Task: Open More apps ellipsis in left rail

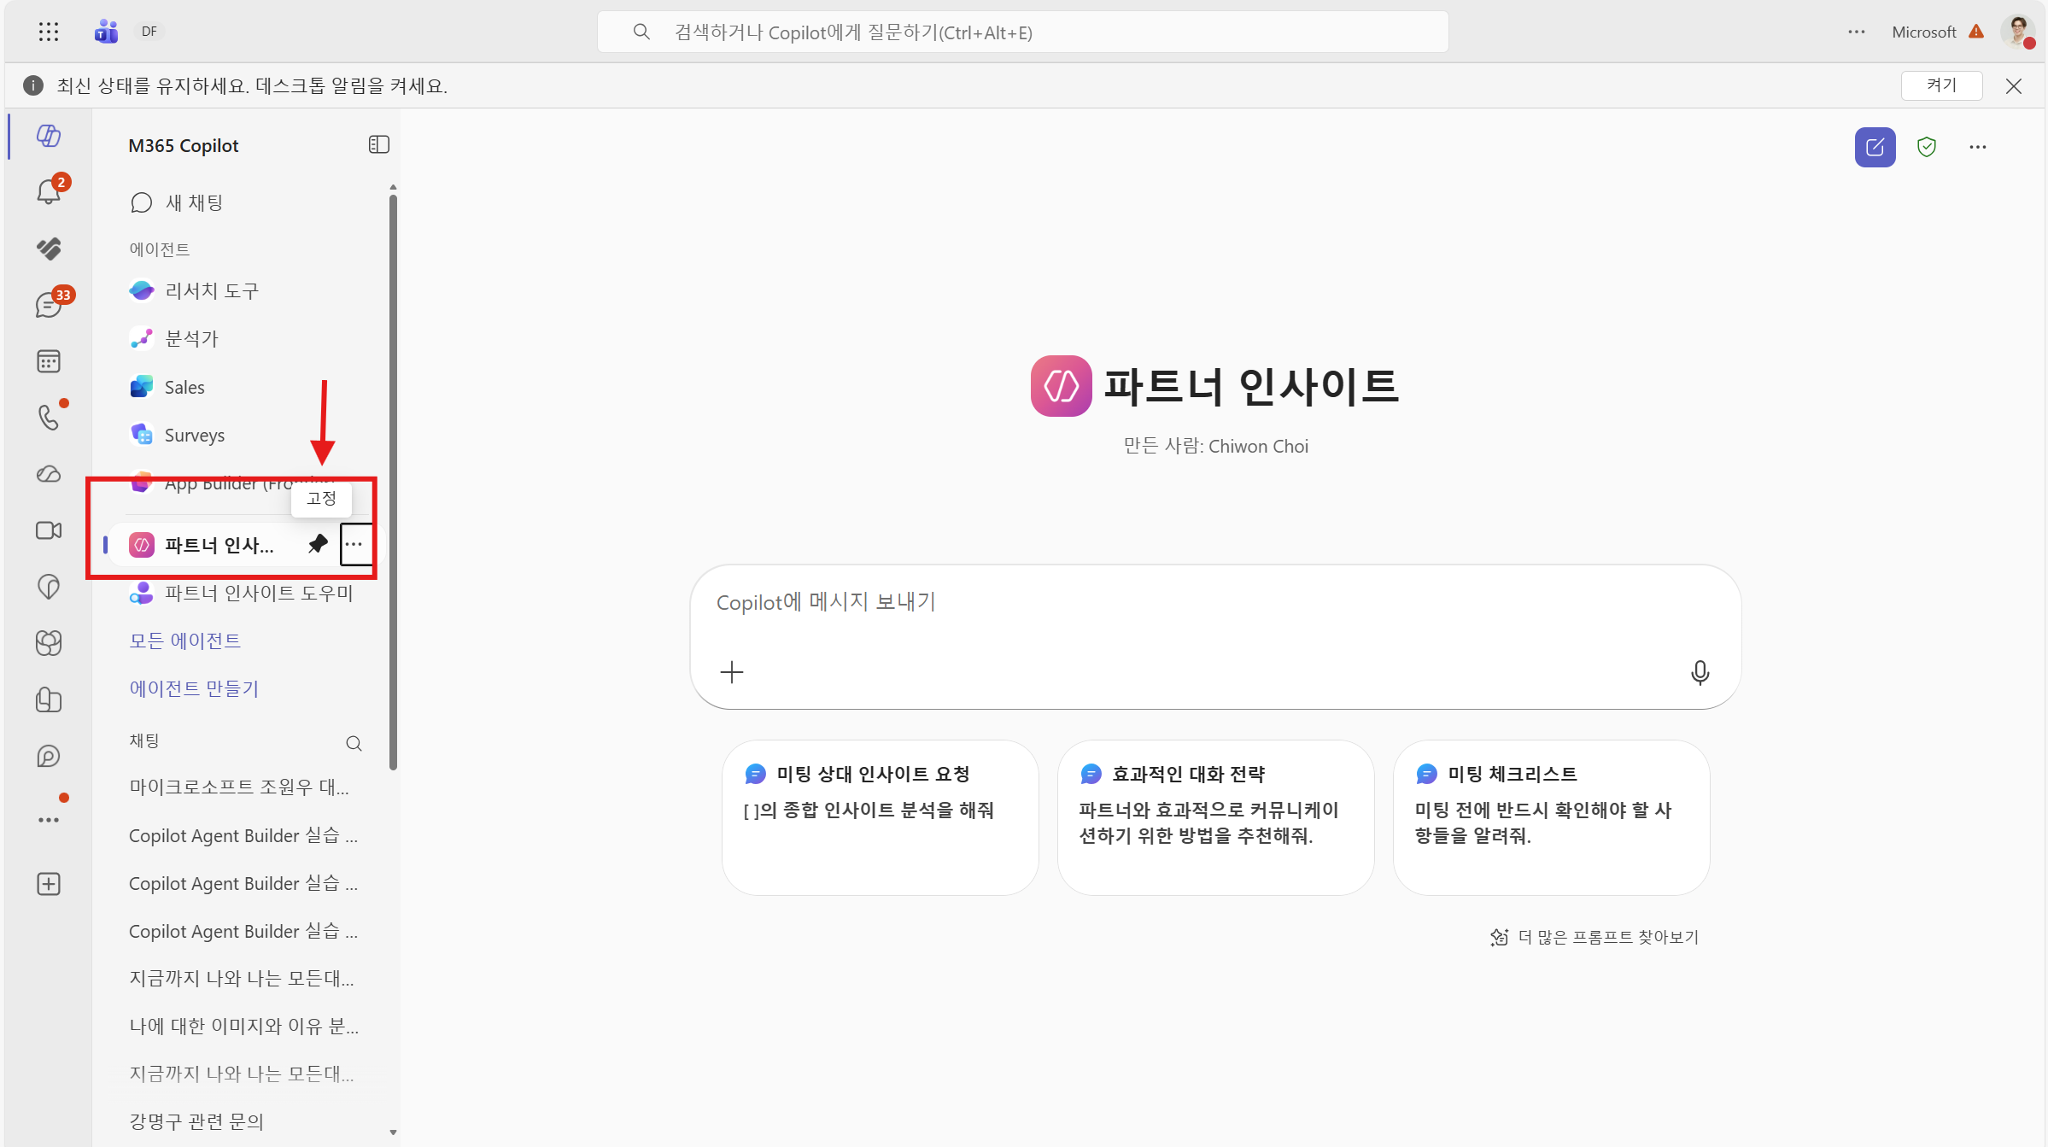Action: tap(49, 820)
